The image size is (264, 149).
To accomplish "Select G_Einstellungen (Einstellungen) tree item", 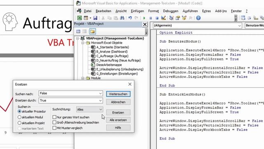I will point(117,74).
